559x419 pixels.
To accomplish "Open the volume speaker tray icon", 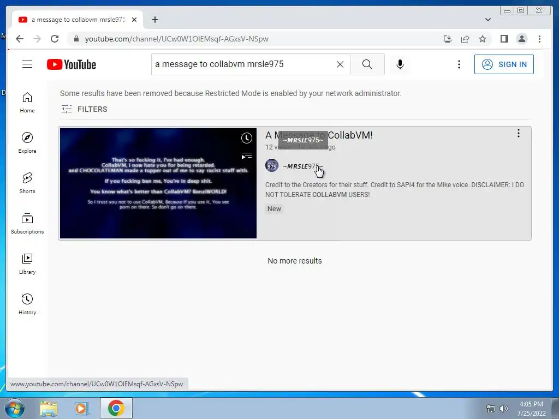I will [504, 409].
